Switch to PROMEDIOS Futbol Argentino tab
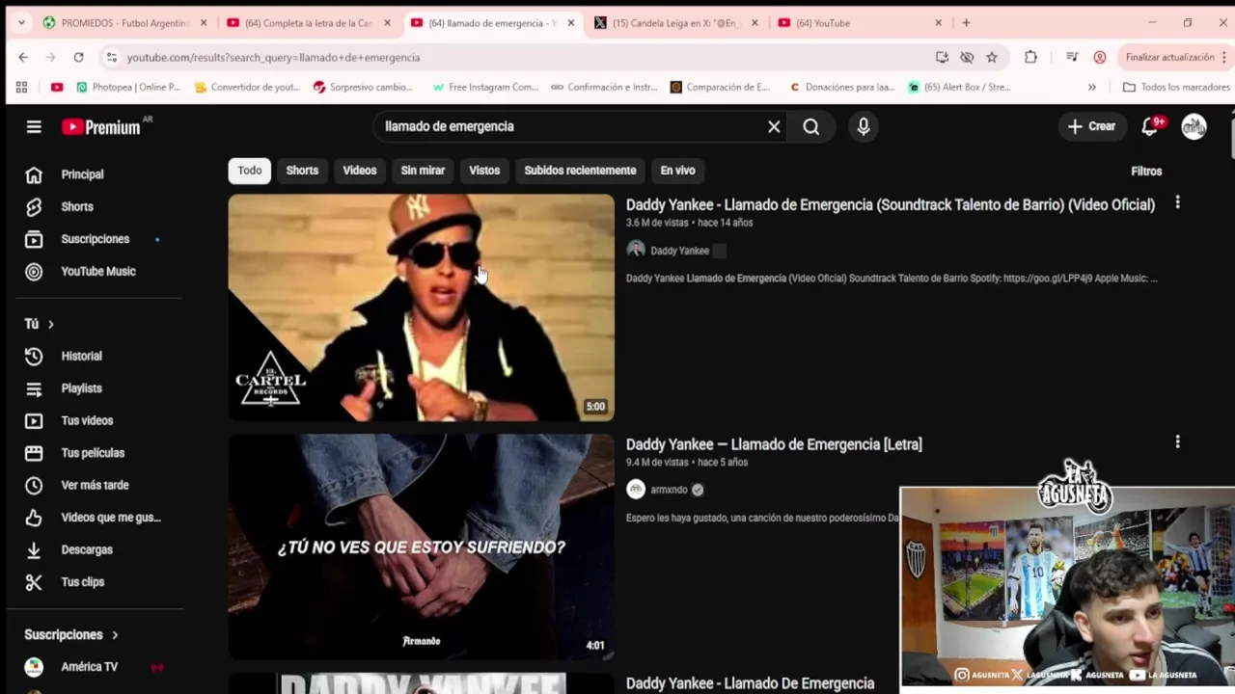The image size is (1235, 694). click(x=125, y=23)
